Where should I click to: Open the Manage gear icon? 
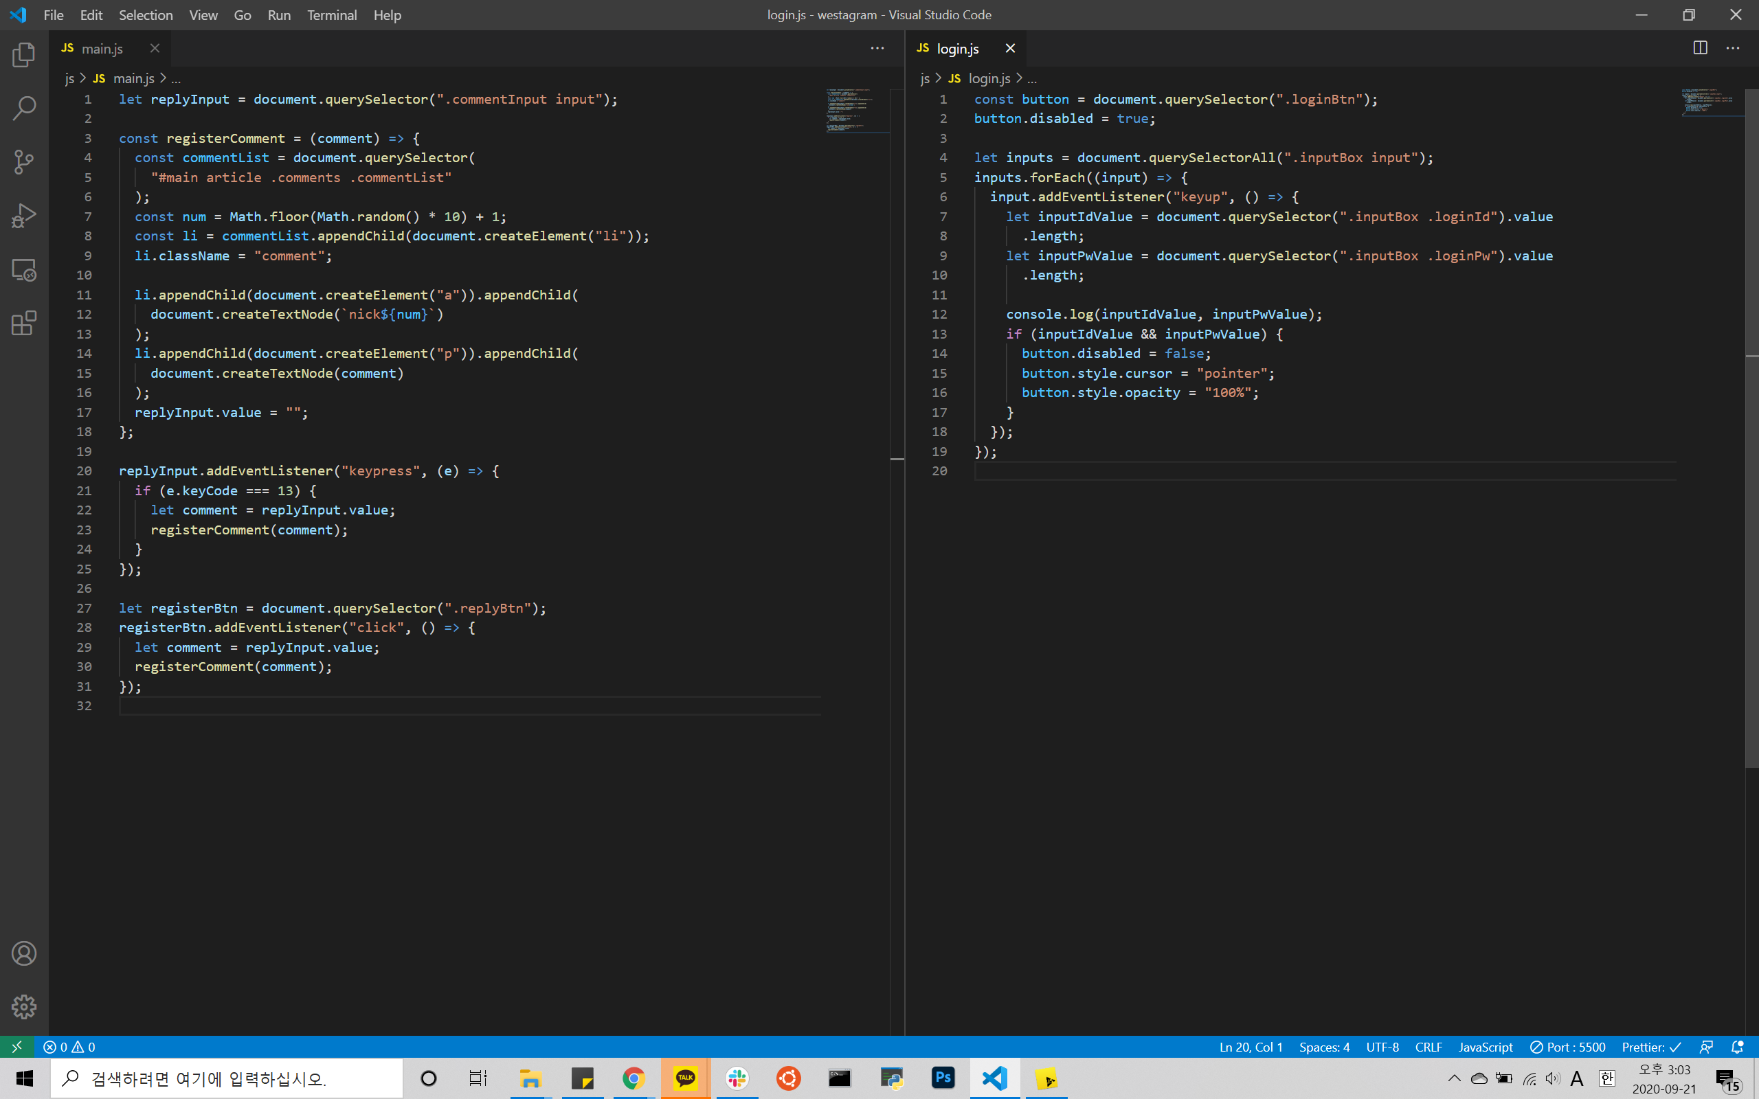24,1007
